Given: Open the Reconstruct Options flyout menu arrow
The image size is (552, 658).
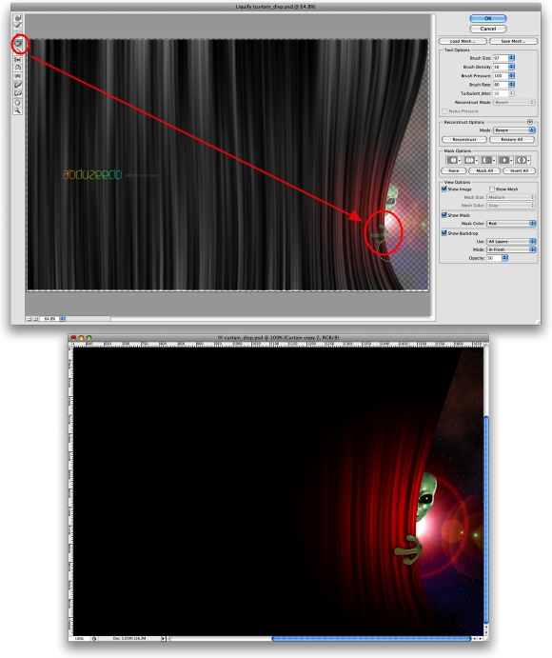Looking at the screenshot, I should (x=530, y=122).
